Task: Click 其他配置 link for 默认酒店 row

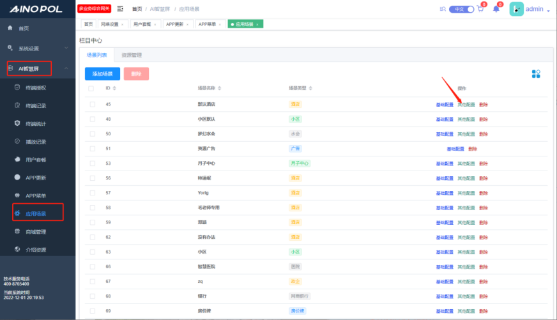Action: [466, 104]
